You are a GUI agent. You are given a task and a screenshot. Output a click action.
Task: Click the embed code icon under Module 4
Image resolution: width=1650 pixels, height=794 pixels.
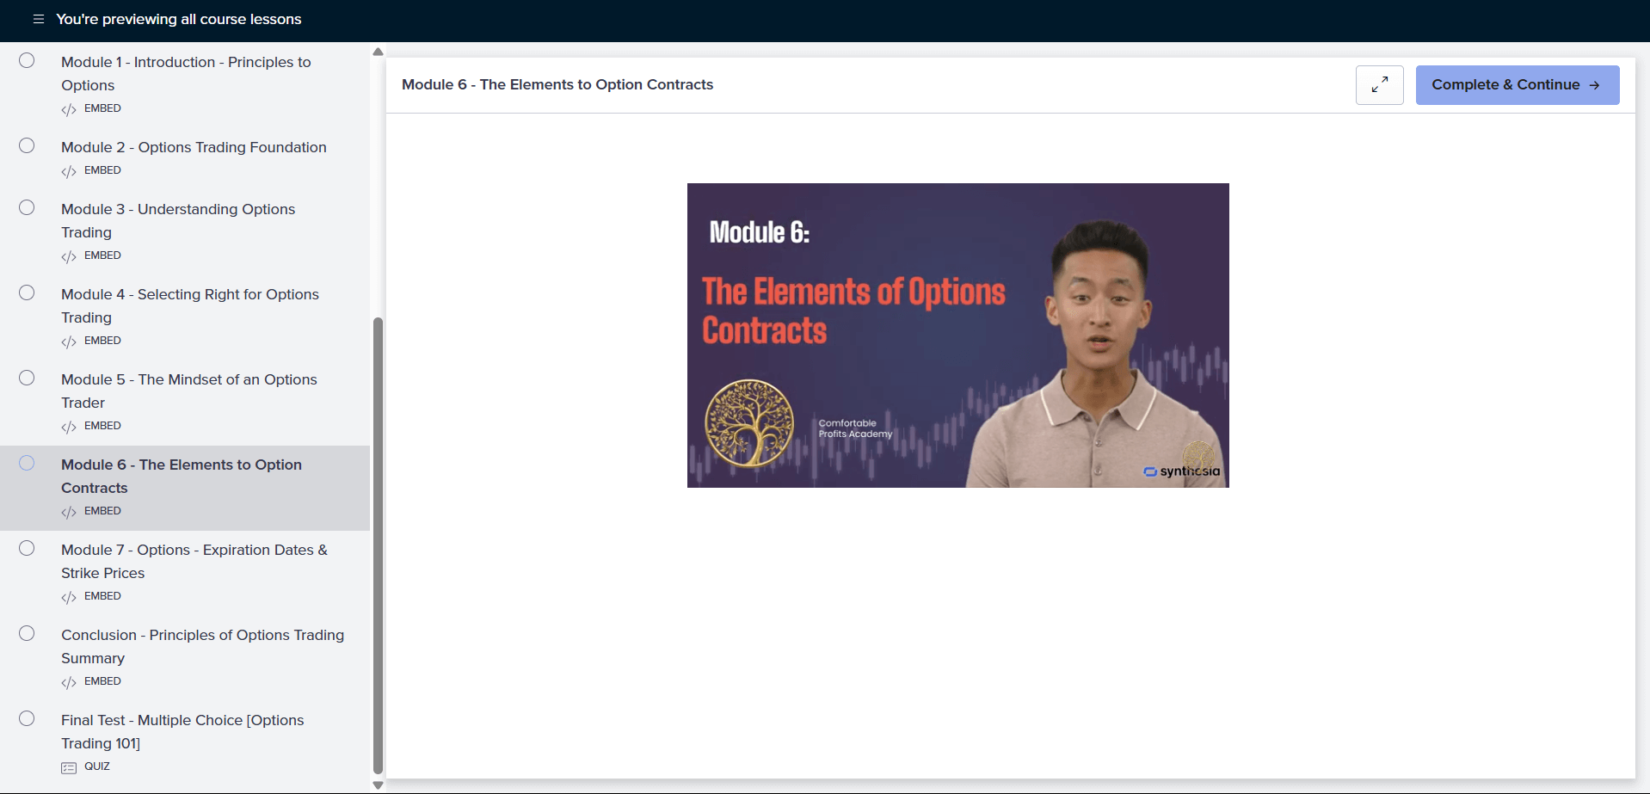(x=69, y=342)
